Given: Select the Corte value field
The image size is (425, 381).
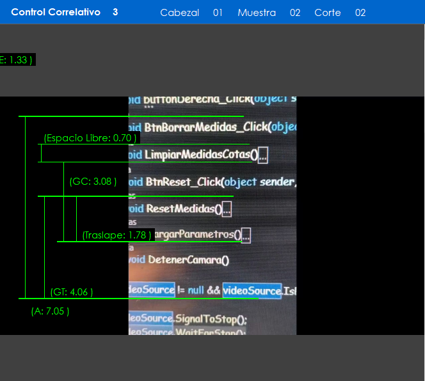Looking at the screenshot, I should pyautogui.click(x=360, y=13).
